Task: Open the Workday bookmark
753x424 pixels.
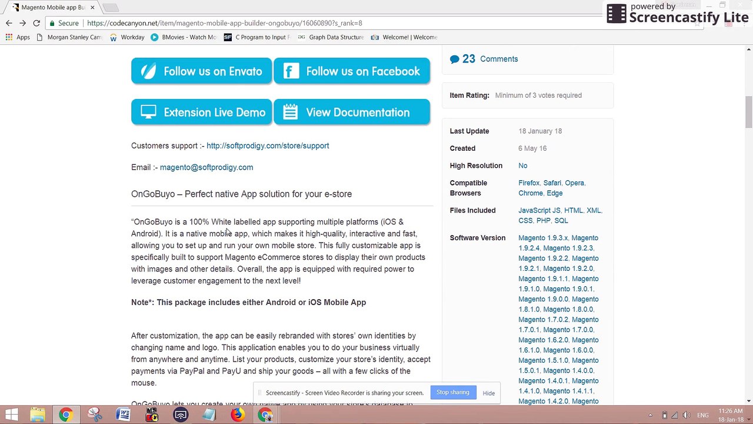Action: (127, 37)
